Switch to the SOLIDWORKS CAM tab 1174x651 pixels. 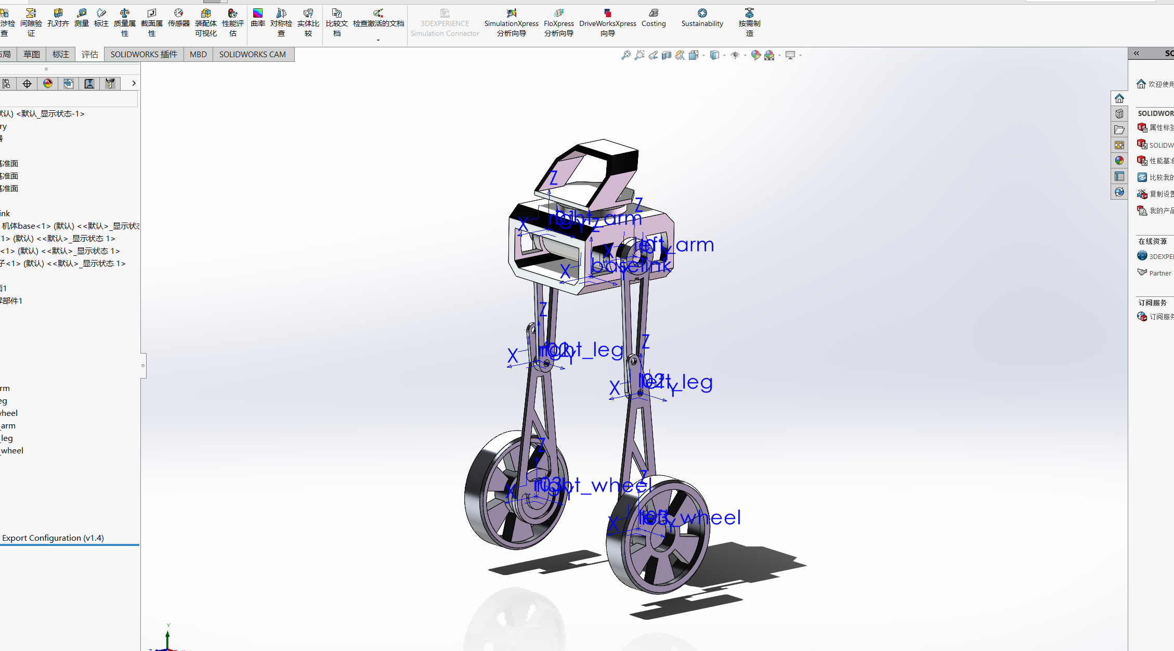(x=253, y=54)
